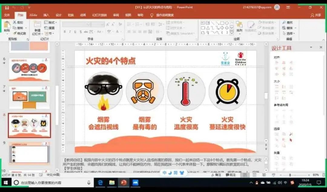Switch to the 插入 ribbon tab
This screenshot has width=327, height=192.
46,15
